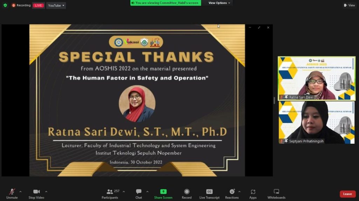This screenshot has height=201, width=359.
Task: Click "The Human Factor in Safety and Operation" text
Action: (x=137, y=78)
